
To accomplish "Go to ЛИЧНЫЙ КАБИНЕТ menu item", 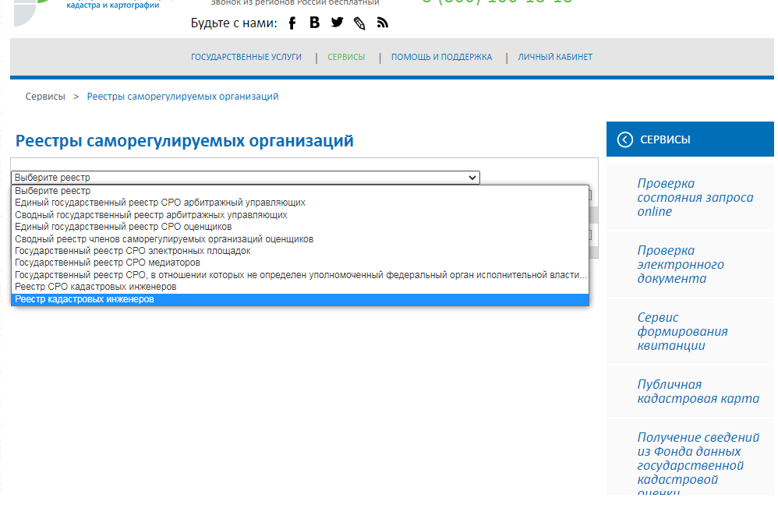I will [x=555, y=57].
